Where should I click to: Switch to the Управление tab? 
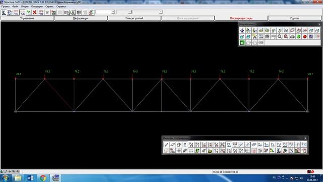[27, 18]
